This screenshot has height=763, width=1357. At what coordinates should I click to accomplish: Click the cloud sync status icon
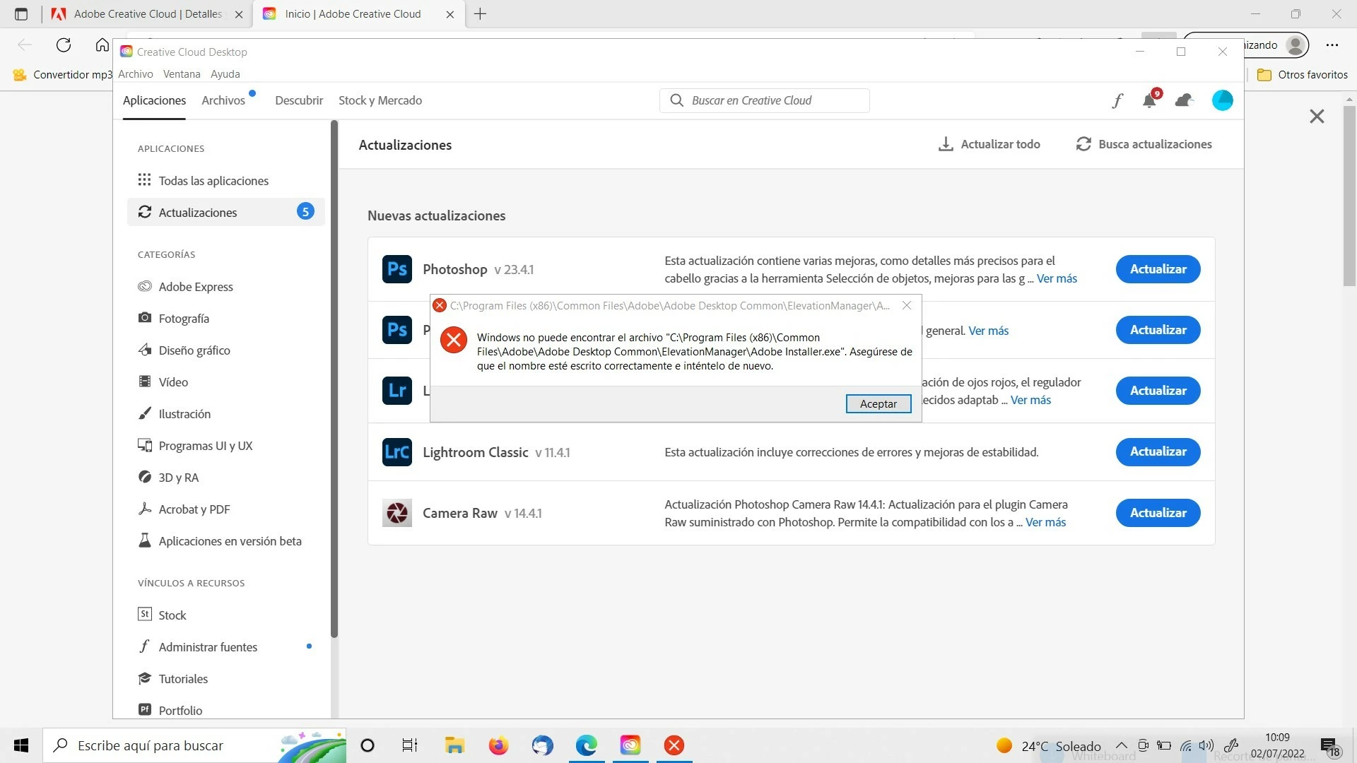pyautogui.click(x=1184, y=101)
